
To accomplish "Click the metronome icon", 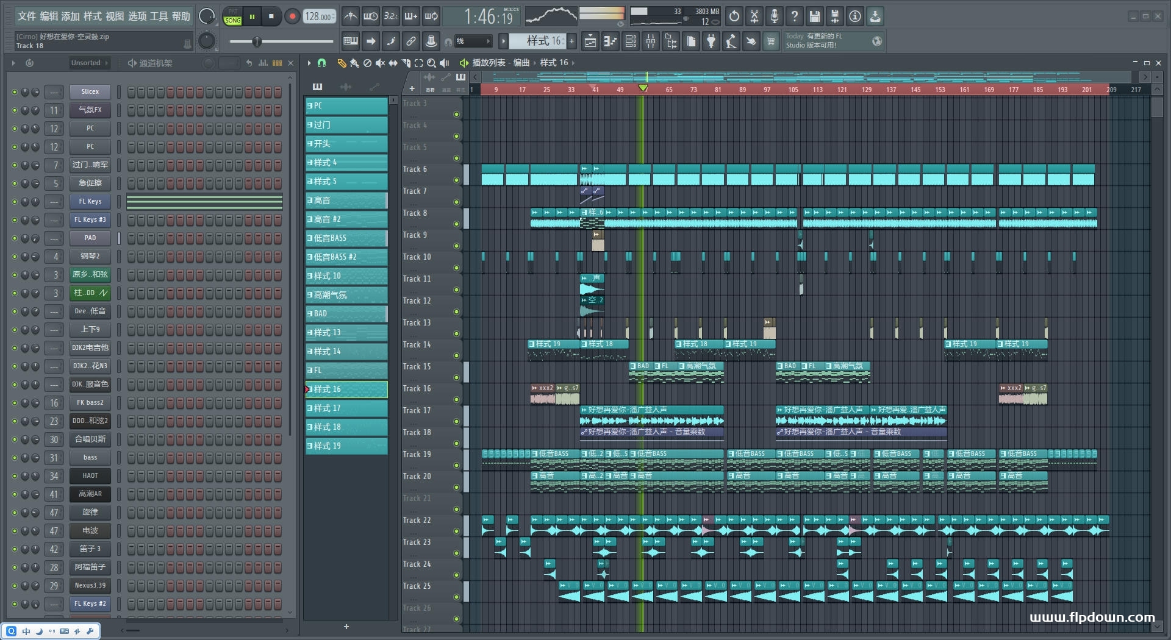I will click(x=350, y=16).
